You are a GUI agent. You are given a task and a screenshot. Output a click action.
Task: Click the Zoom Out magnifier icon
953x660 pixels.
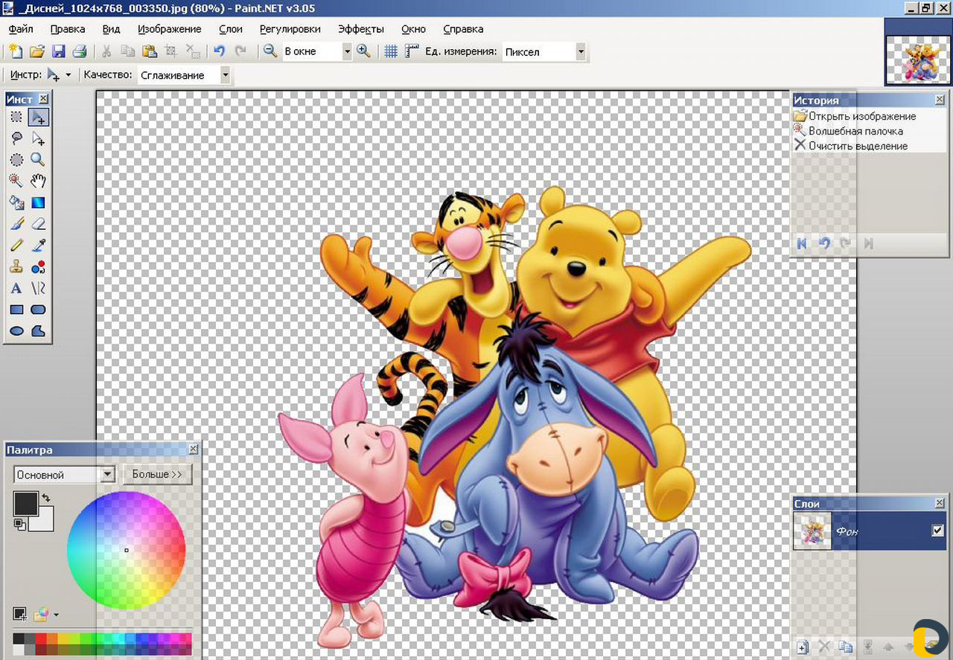point(270,51)
